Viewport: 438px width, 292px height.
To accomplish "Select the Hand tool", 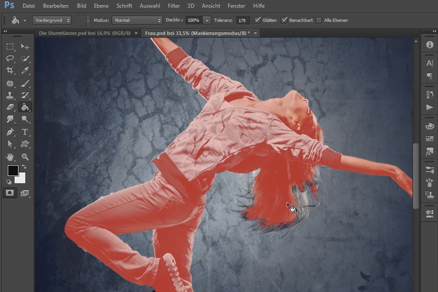I will tap(10, 157).
